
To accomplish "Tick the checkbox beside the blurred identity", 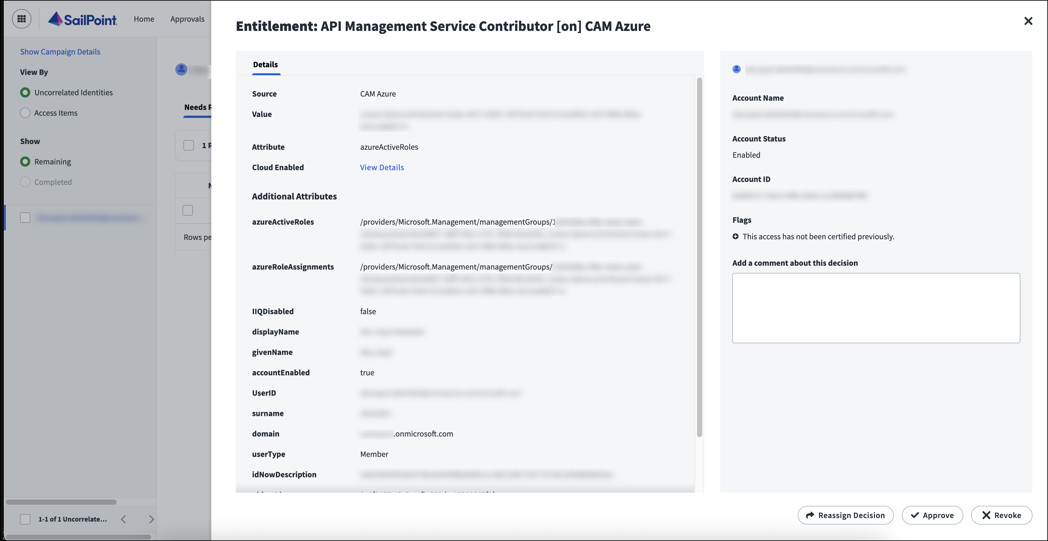I will pyautogui.click(x=25, y=218).
